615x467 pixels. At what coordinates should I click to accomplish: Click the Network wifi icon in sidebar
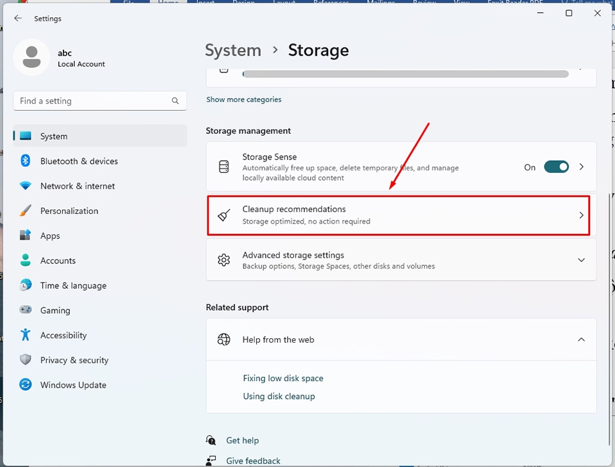tap(26, 186)
